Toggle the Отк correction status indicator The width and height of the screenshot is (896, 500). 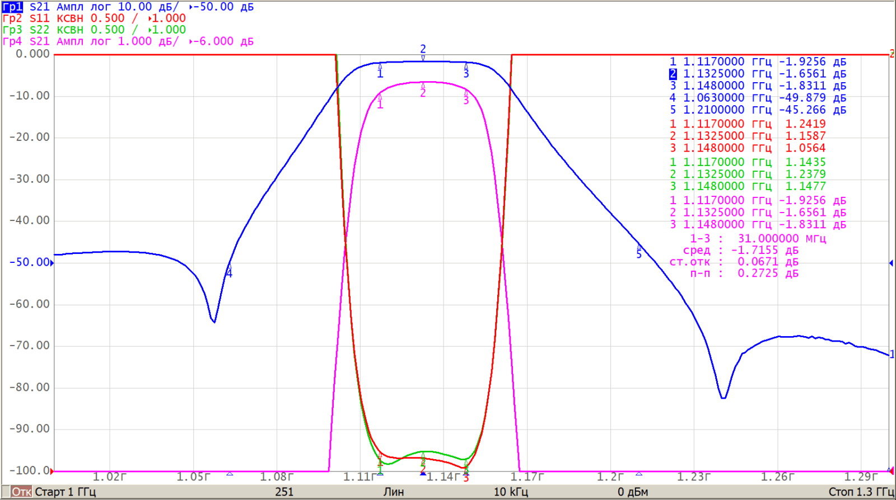click(21, 492)
